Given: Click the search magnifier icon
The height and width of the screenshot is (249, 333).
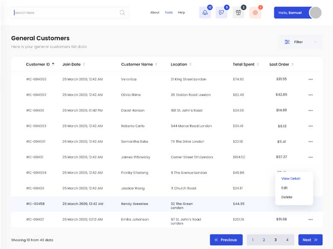Looking at the screenshot, I should pyautogui.click(x=123, y=12).
